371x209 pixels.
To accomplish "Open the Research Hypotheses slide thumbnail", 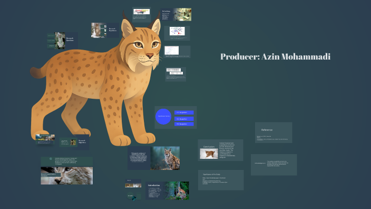I will coord(105,30).
